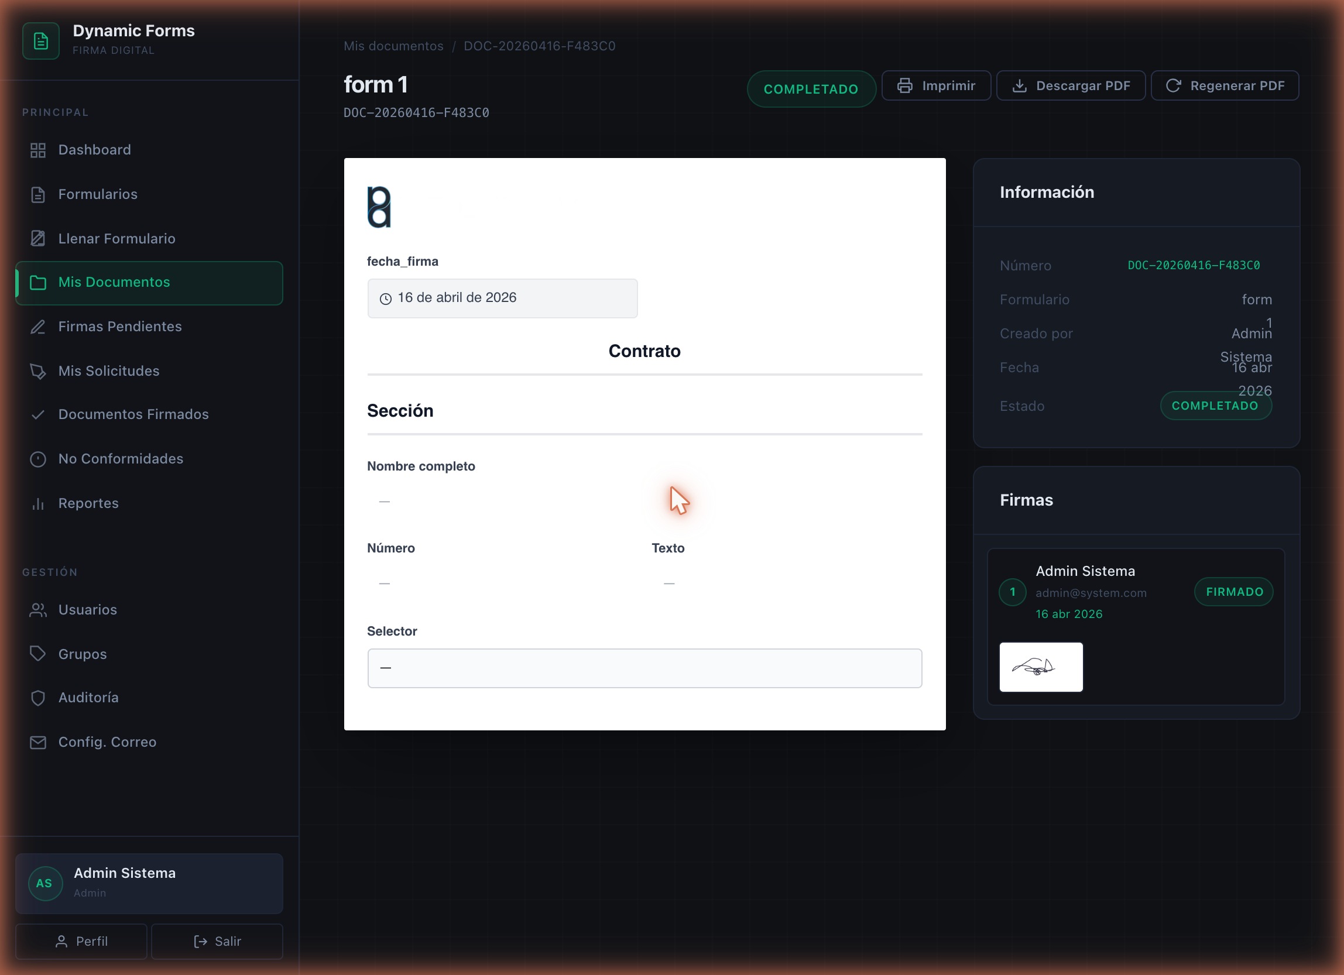Open the Dashboard menu item

coord(149,150)
